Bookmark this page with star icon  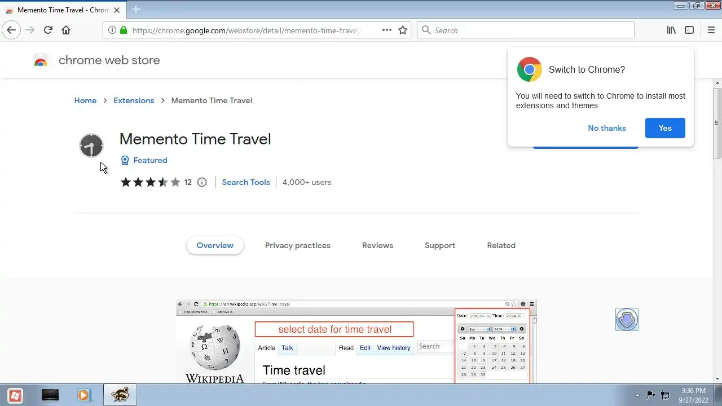point(403,30)
